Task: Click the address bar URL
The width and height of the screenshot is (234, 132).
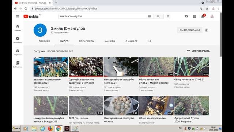Action: pos(66,8)
